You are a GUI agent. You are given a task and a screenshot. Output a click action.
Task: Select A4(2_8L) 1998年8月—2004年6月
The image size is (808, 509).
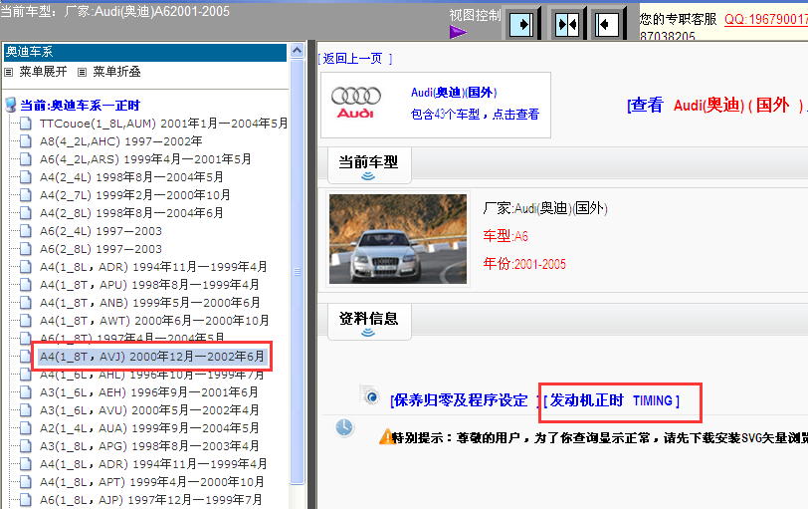(131, 212)
